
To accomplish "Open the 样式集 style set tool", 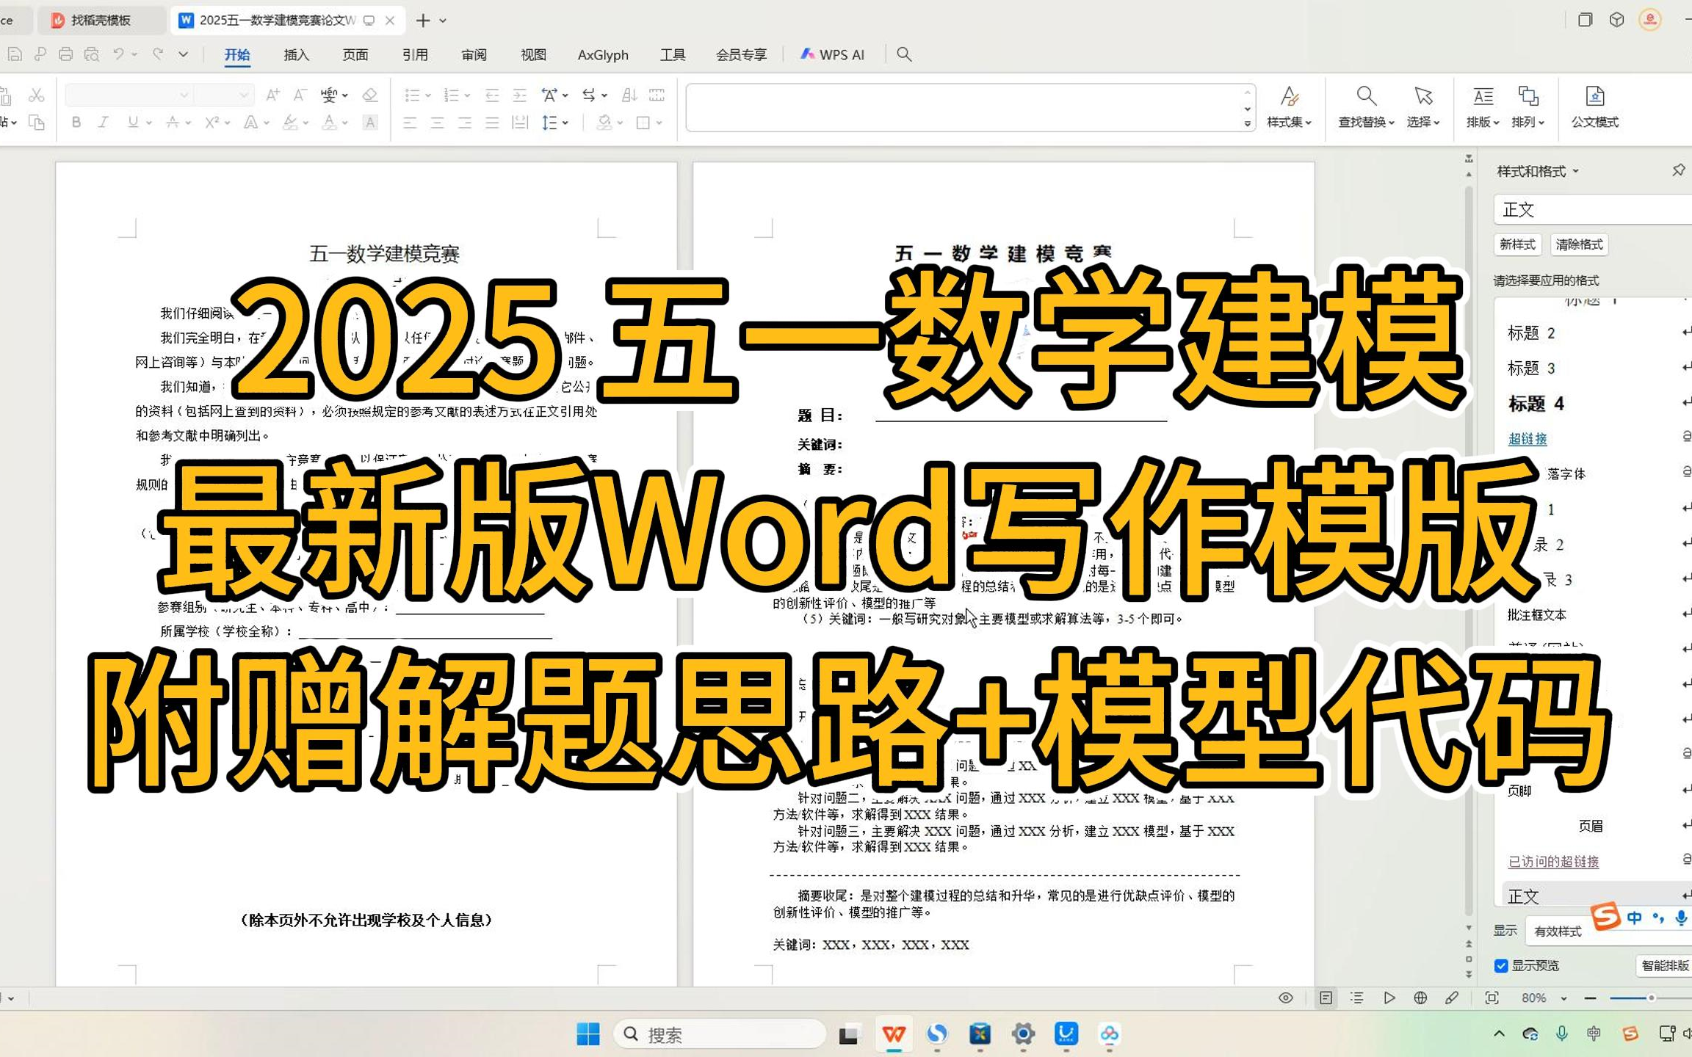I will coord(1289,108).
